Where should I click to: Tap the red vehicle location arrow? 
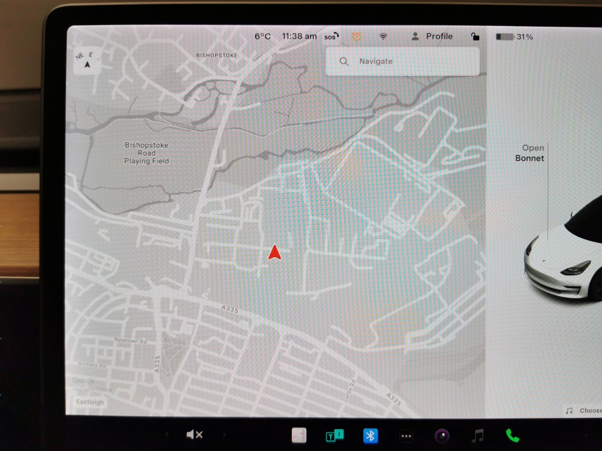tap(275, 253)
